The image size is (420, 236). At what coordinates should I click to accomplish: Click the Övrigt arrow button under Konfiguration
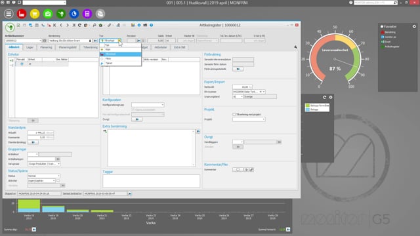click(x=137, y=119)
